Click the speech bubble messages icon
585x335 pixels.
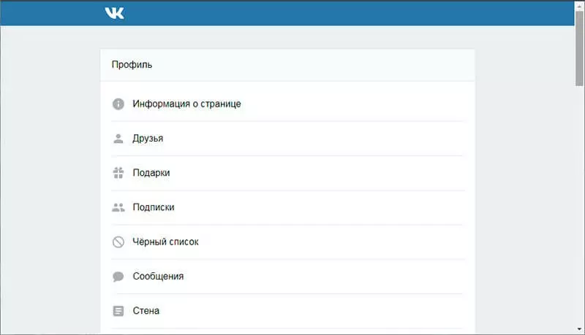coord(118,277)
